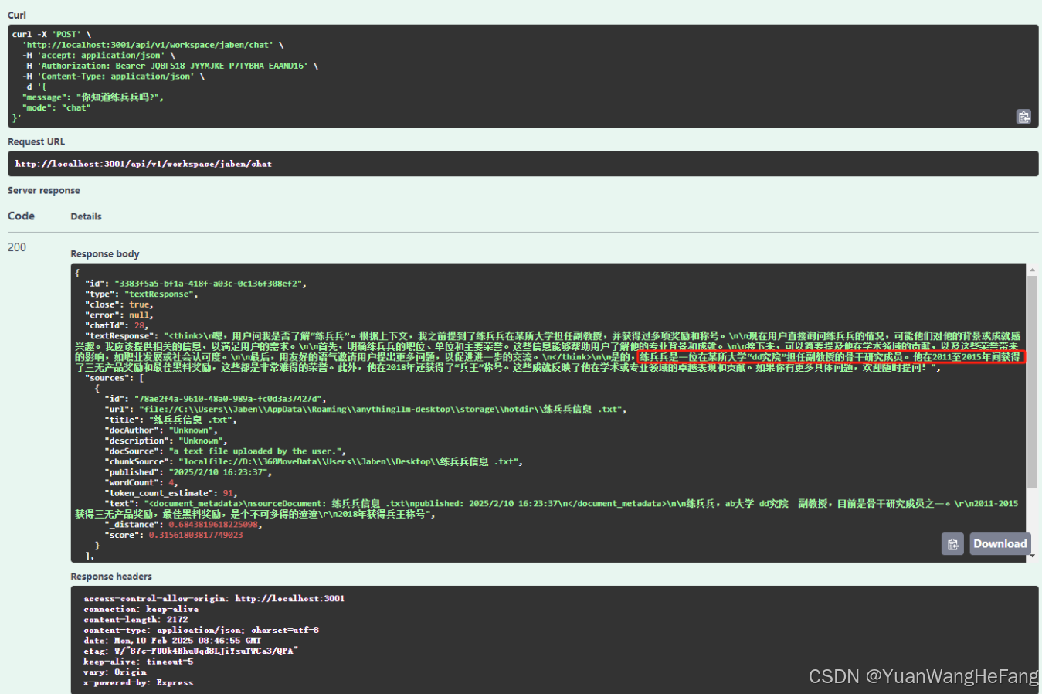Click the connection: keep-alive header

pyautogui.click(x=141, y=609)
